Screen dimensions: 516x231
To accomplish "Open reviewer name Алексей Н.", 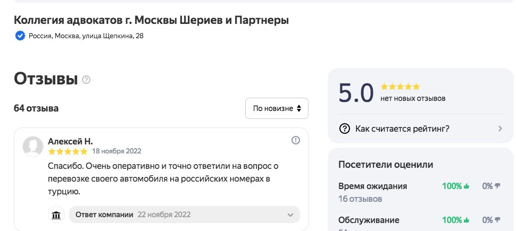I will pyautogui.click(x=70, y=141).
